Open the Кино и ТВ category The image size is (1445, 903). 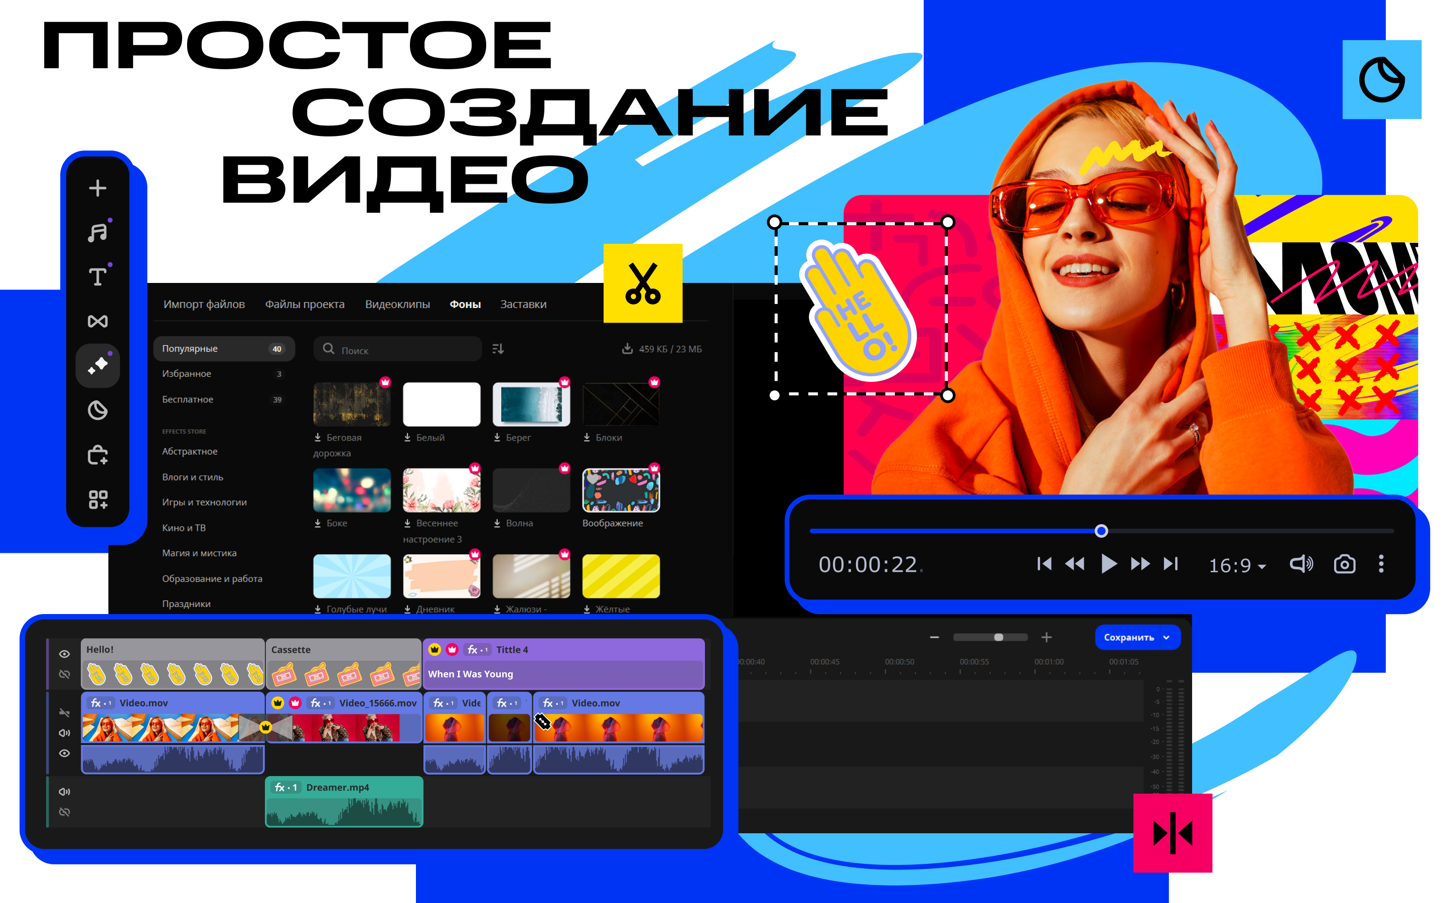coord(184,528)
